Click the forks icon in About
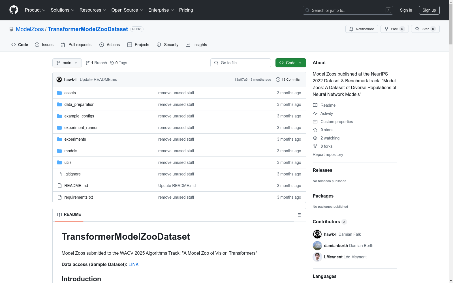453x283 pixels. pos(315,146)
